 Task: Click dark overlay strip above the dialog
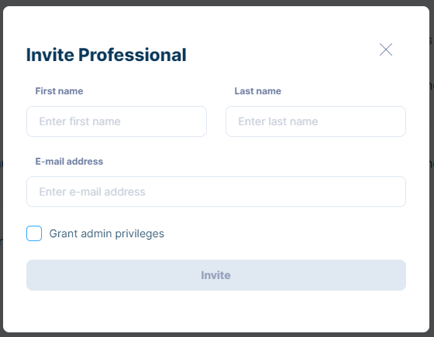tap(217, 3)
